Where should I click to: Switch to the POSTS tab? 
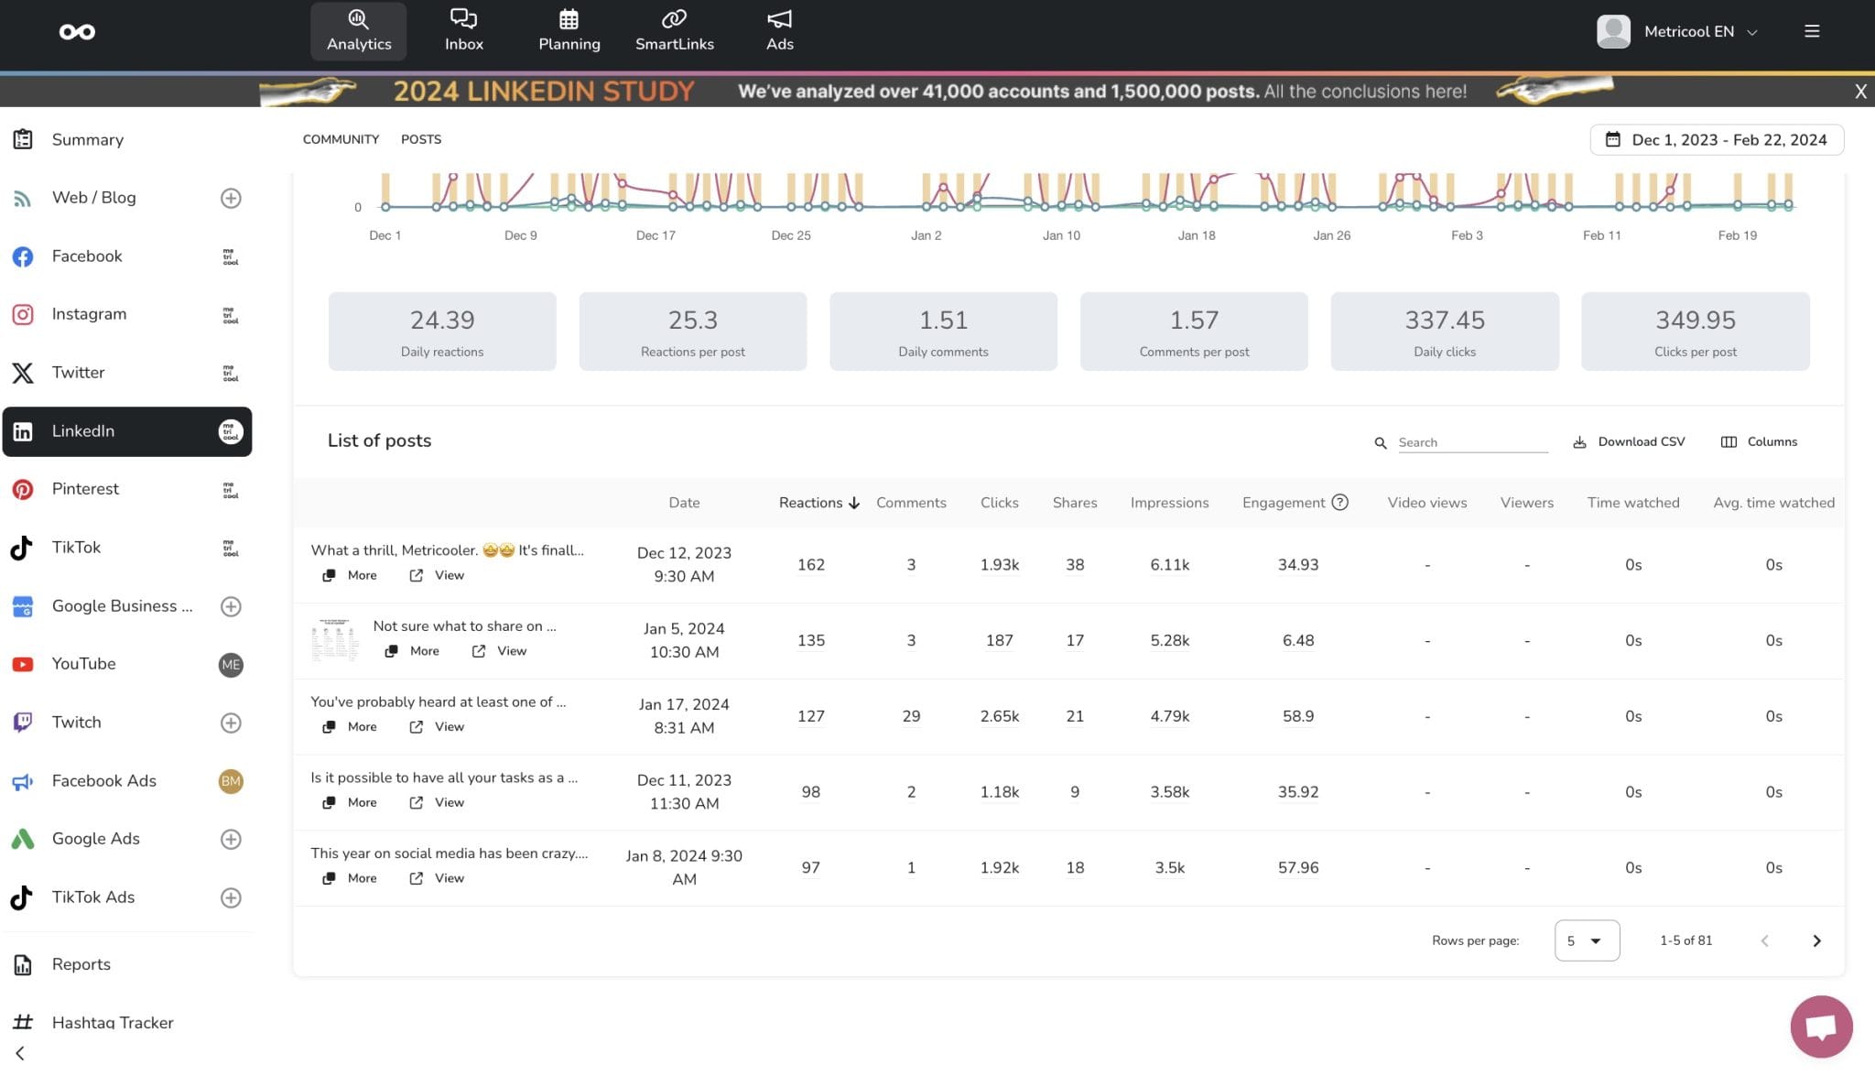(x=420, y=139)
